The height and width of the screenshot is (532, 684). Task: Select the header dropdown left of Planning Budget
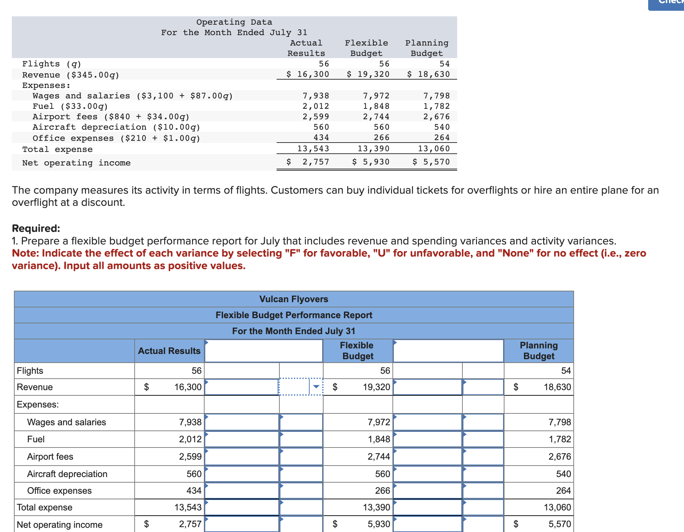(x=448, y=351)
